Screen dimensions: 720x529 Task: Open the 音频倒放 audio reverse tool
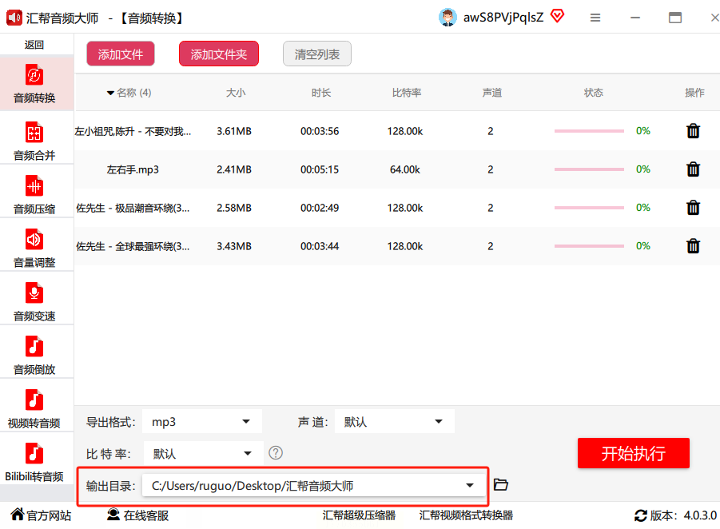click(x=34, y=355)
